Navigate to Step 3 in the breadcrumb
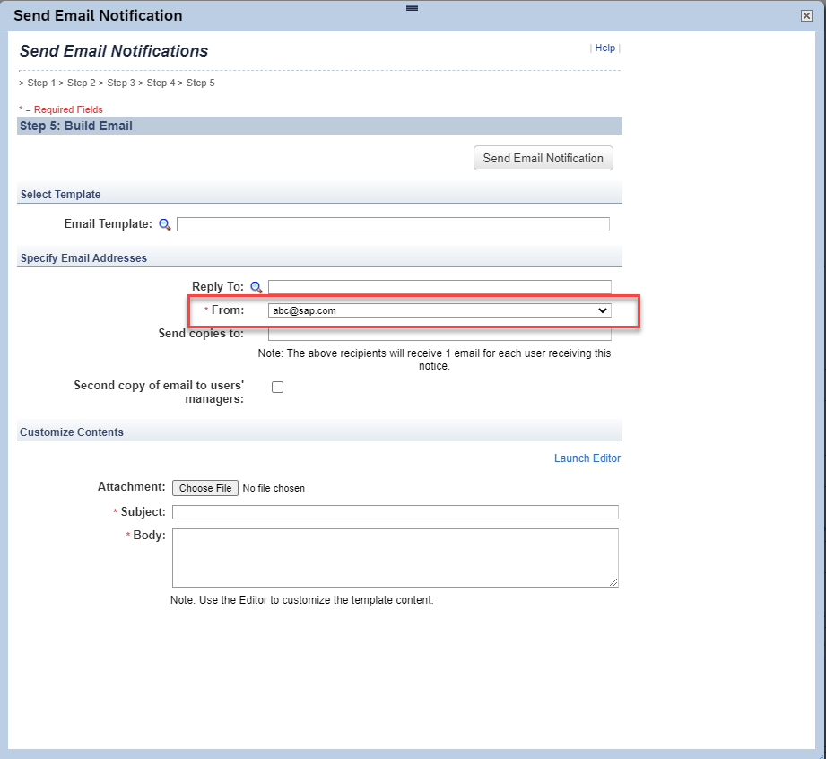Viewport: 826px width, 759px height. [x=120, y=83]
